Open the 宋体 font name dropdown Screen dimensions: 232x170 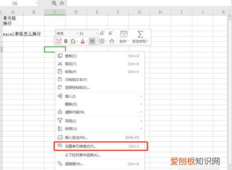[77, 33]
